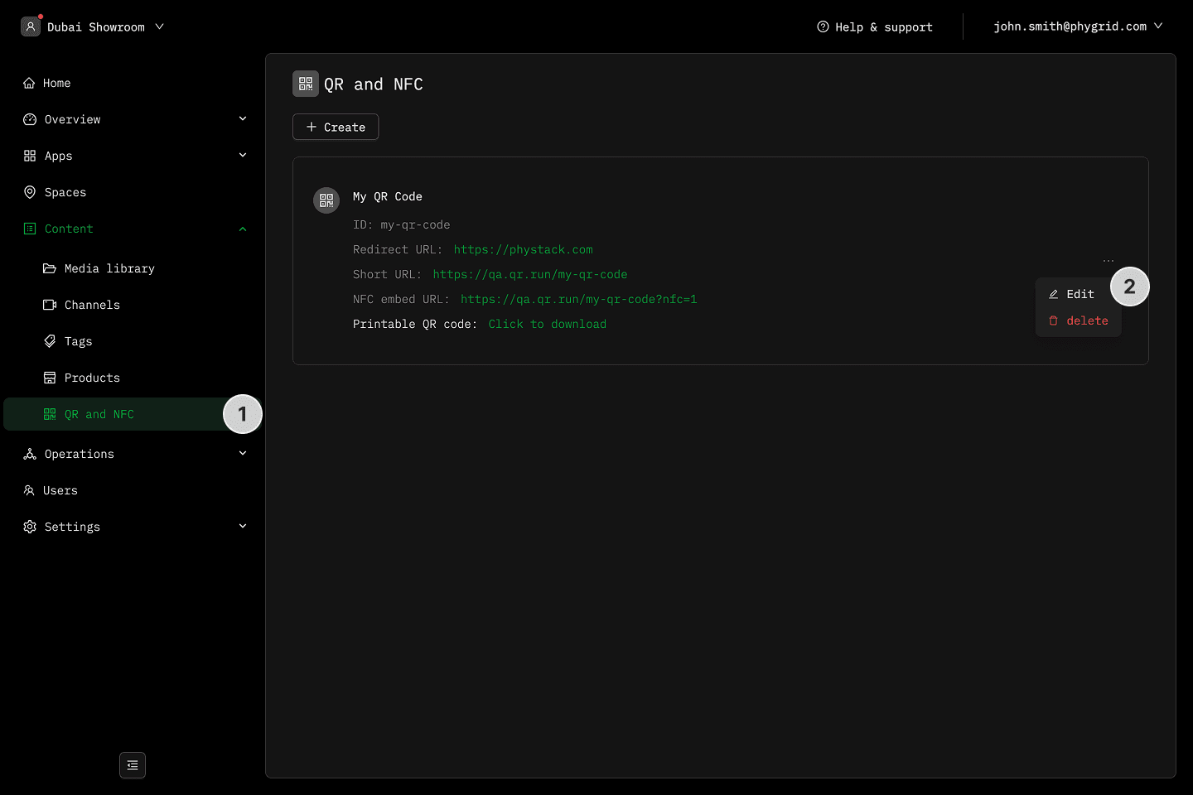Click the QR header icon next to title

click(306, 84)
